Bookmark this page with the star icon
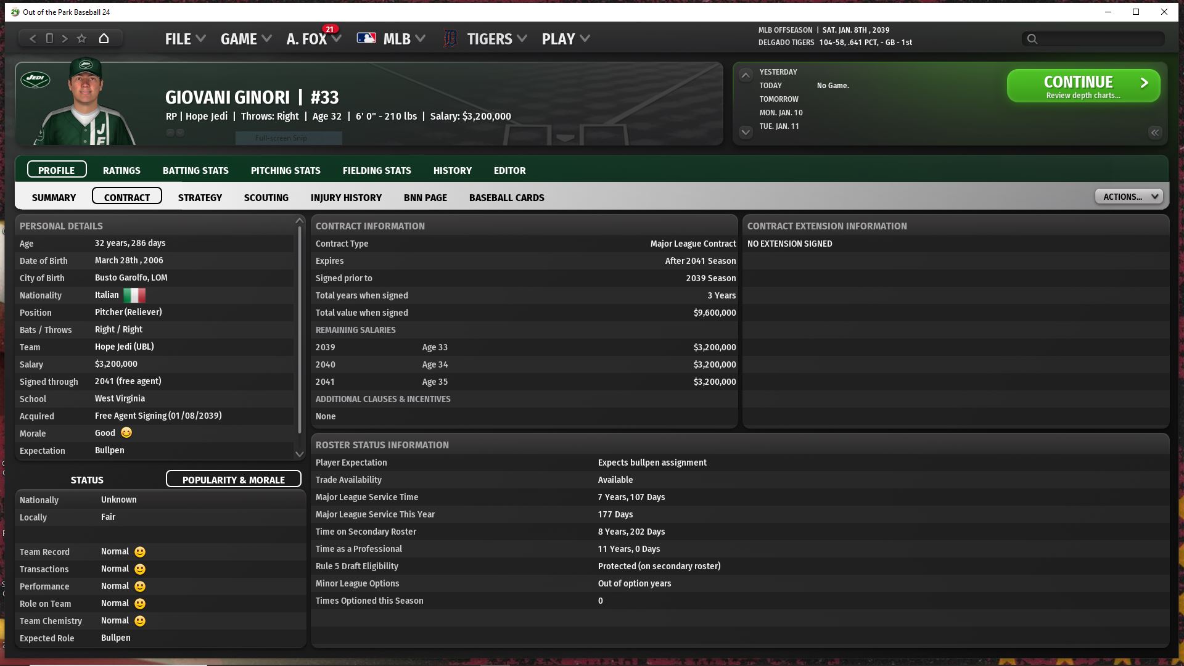 click(x=81, y=39)
